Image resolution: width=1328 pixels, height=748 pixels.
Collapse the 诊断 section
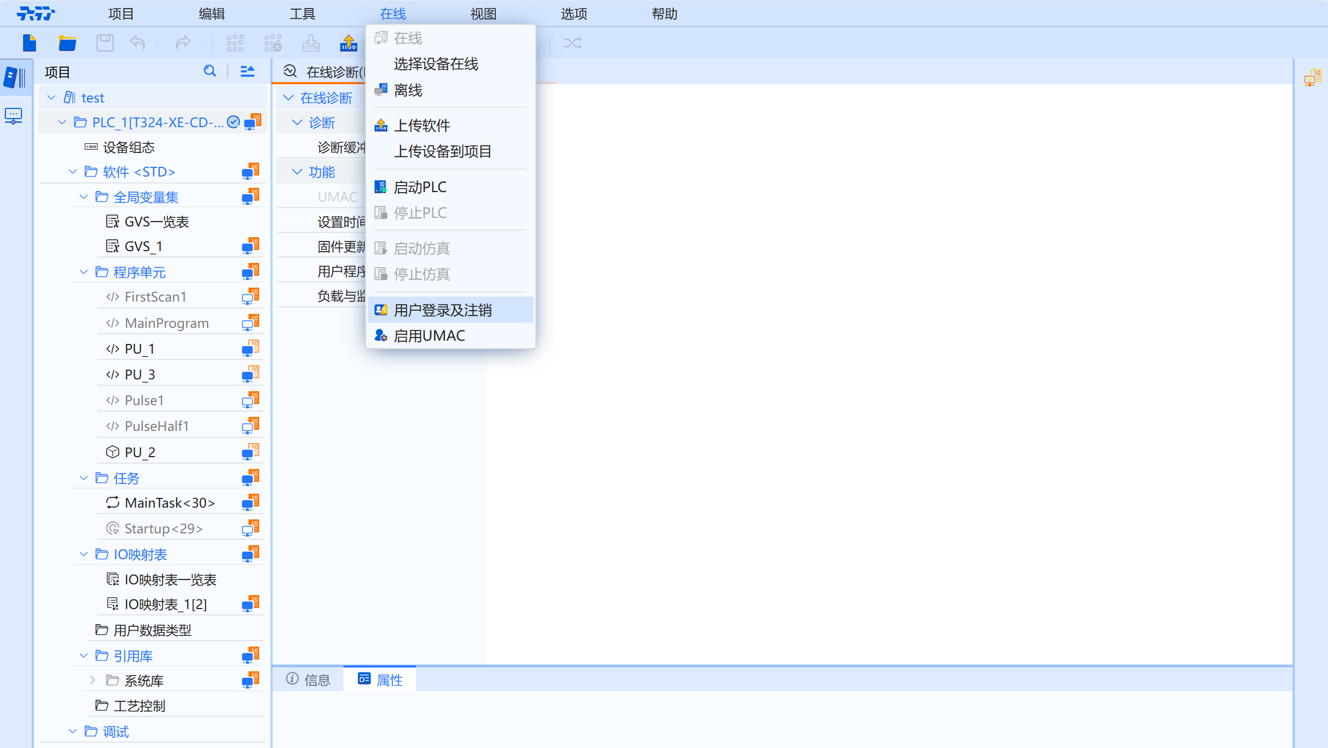pos(297,123)
